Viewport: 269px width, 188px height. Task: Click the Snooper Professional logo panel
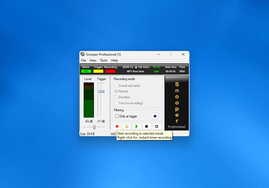(x=177, y=103)
